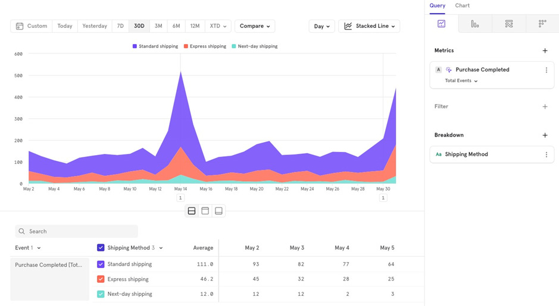This screenshot has width=559, height=306.
Task: Select the 7D date range
Action: click(x=120, y=26)
